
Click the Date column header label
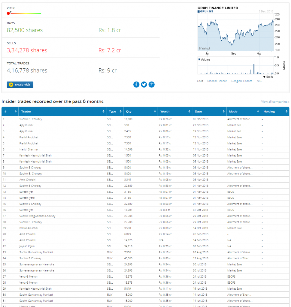coord(198,112)
